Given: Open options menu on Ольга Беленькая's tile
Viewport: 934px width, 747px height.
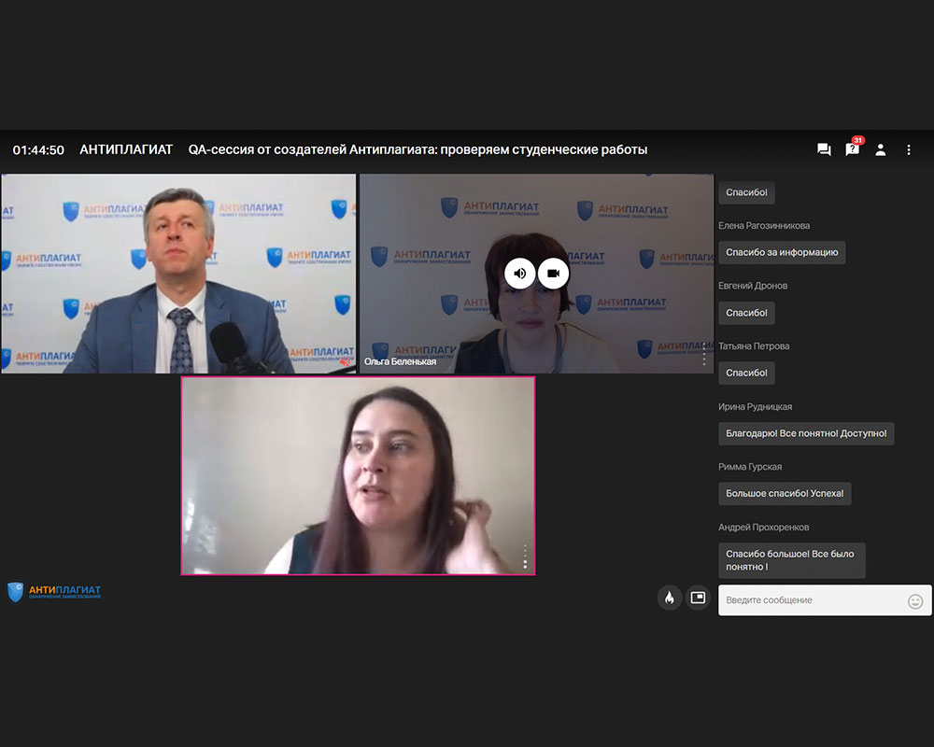Looking at the screenshot, I should pyautogui.click(x=704, y=354).
